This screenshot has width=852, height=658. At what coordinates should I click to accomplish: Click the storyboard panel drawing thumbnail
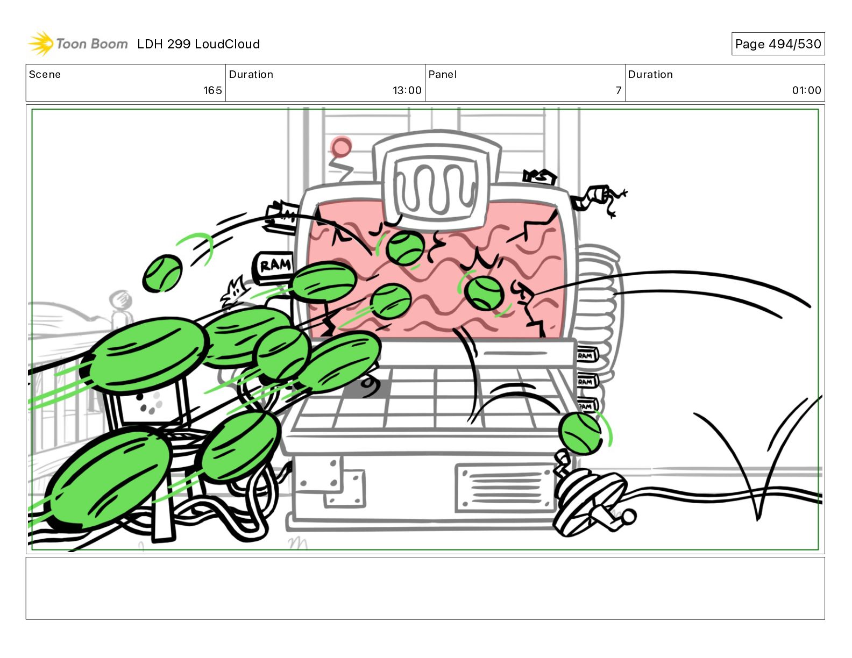[425, 329]
